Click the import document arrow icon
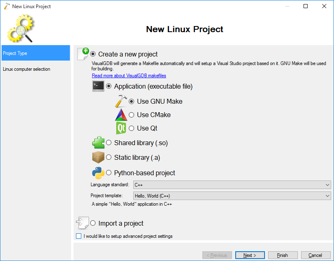Viewport: 334px width, 261px height. pos(82,223)
